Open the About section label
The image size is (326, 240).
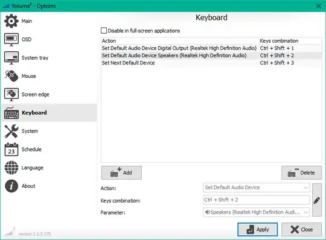[28, 186]
